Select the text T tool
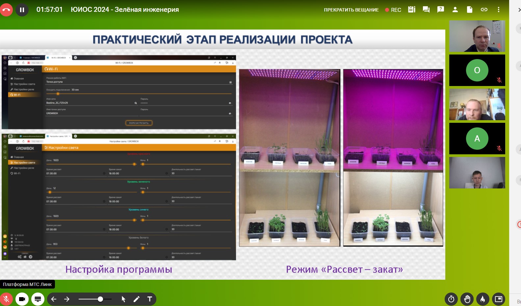Image resolution: width=521 pixels, height=306 pixels. [x=150, y=299]
